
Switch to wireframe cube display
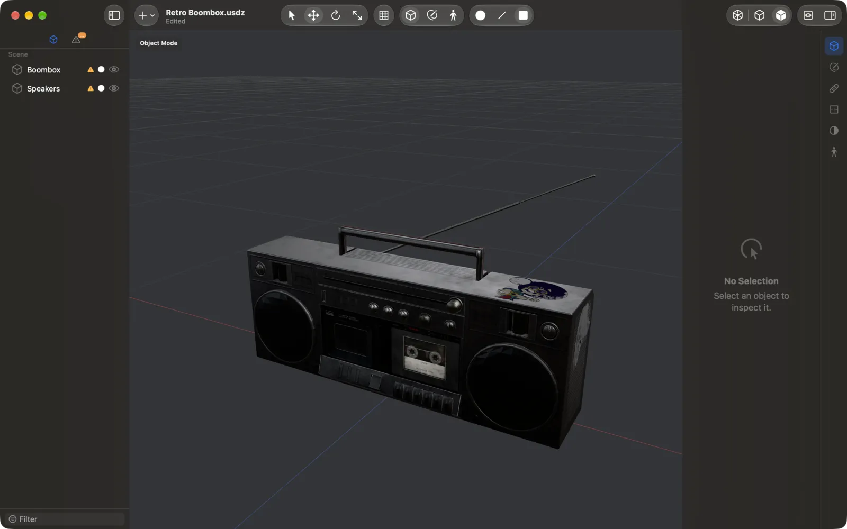tap(737, 15)
